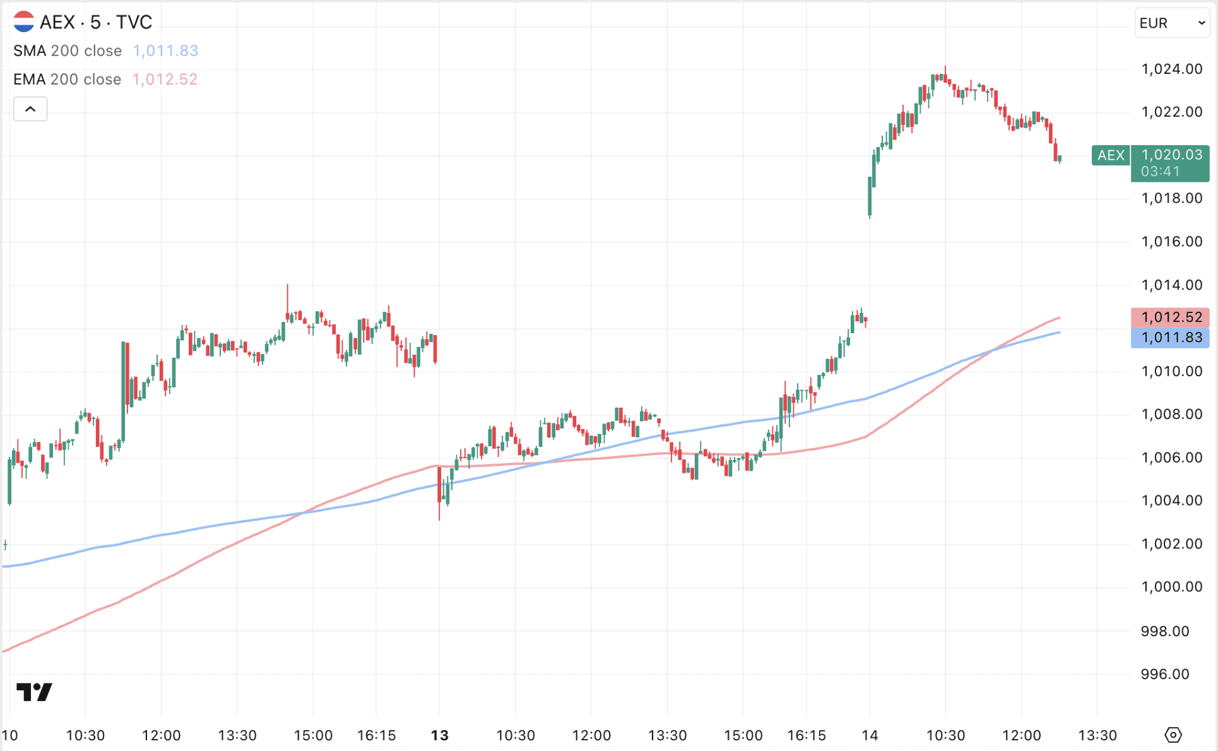Click the green 1,020.03 last price label
The width and height of the screenshot is (1218, 751).
click(x=1171, y=155)
